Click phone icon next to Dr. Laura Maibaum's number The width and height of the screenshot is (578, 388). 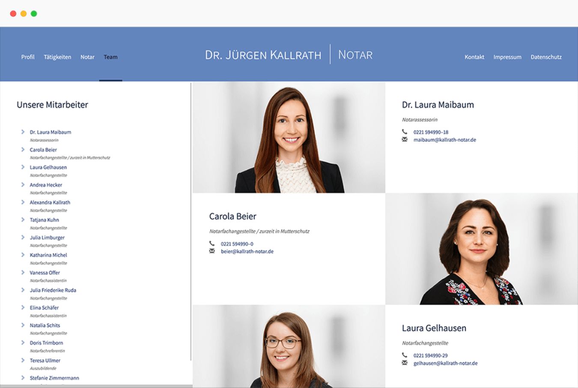tap(405, 132)
